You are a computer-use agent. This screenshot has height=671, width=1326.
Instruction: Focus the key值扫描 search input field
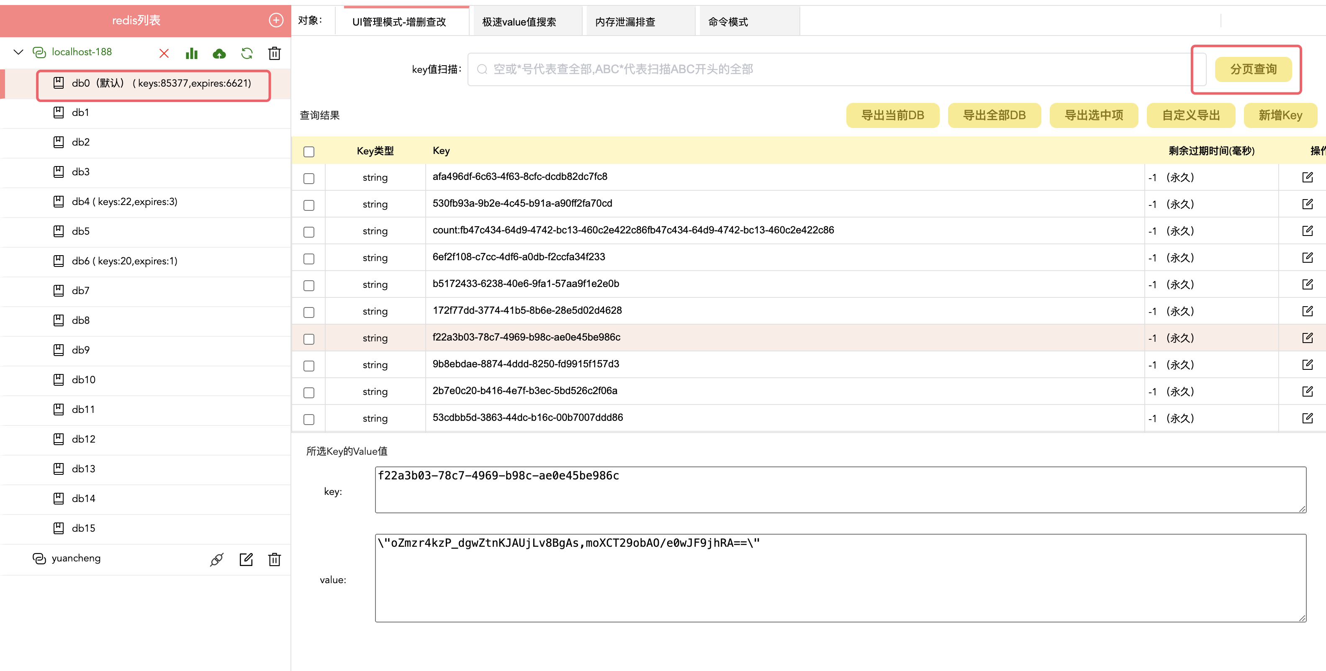(x=834, y=69)
